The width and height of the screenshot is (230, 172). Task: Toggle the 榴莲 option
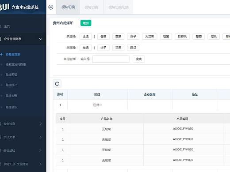coord(166,37)
